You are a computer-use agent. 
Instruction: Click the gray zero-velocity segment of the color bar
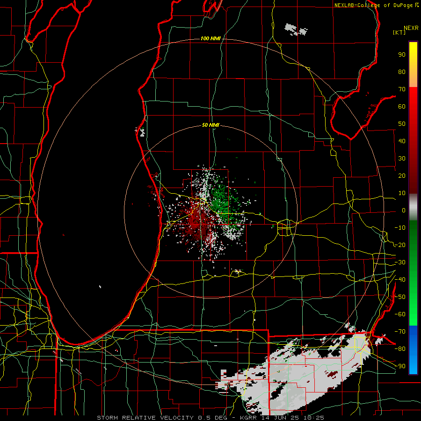point(413,207)
